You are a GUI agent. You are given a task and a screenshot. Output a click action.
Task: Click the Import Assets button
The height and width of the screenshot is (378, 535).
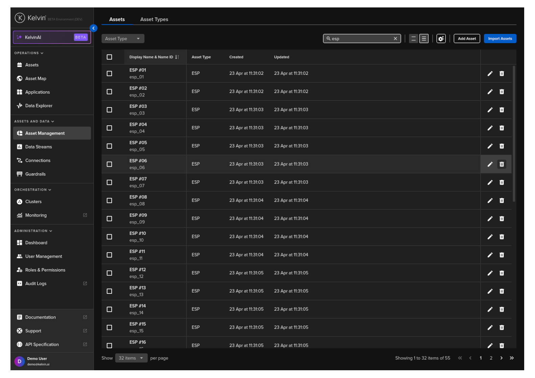click(500, 39)
